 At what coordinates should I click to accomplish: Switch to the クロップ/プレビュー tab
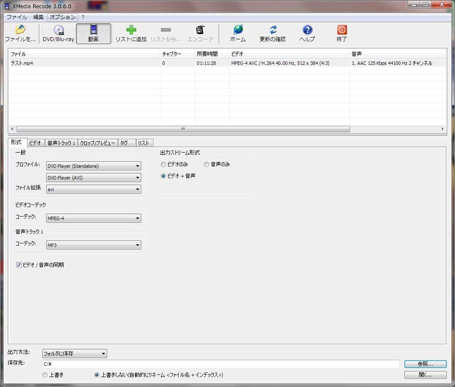coord(97,143)
